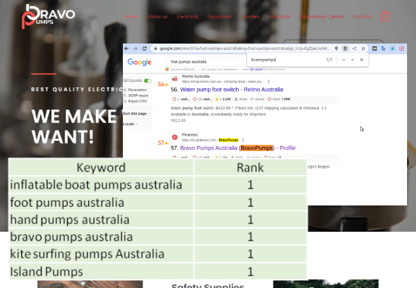Bookmark this page with the star icon
416x288 pixels.
click(364, 49)
